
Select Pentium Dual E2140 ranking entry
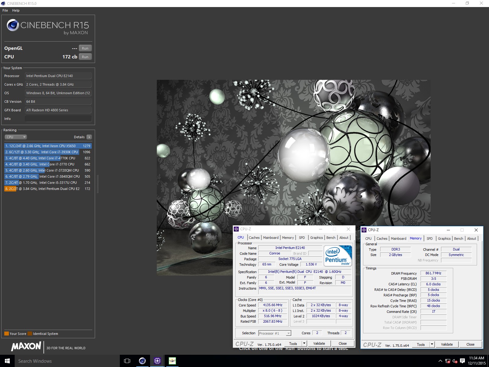(48, 189)
